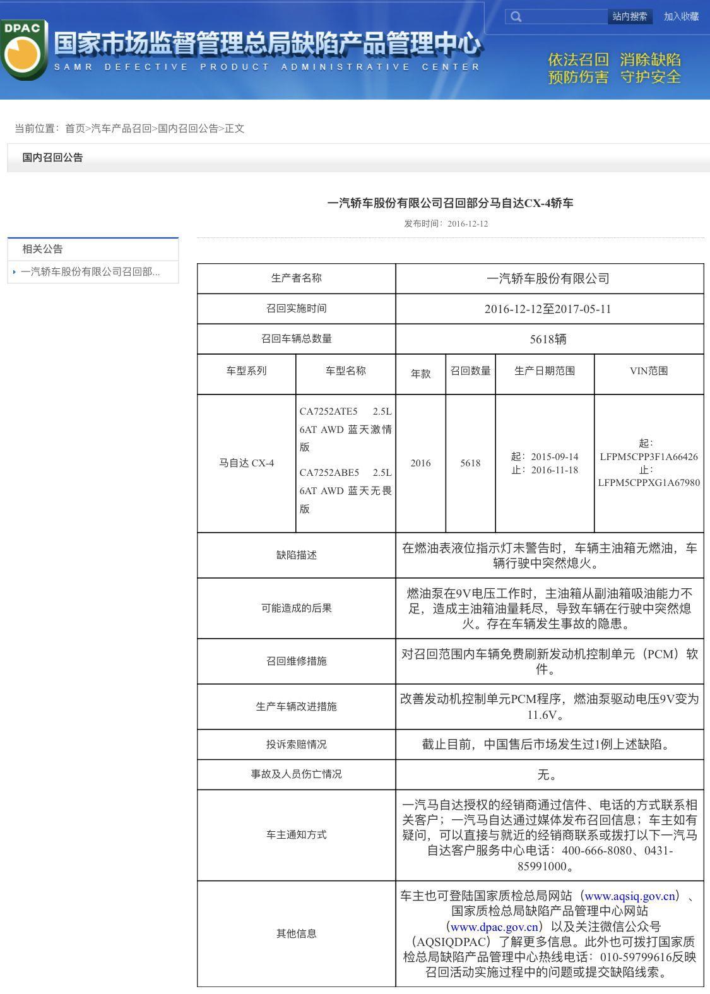Viewport: 710px width, 994px height.
Task: Click the 缺陷描述 label cell
Action: [x=297, y=555]
